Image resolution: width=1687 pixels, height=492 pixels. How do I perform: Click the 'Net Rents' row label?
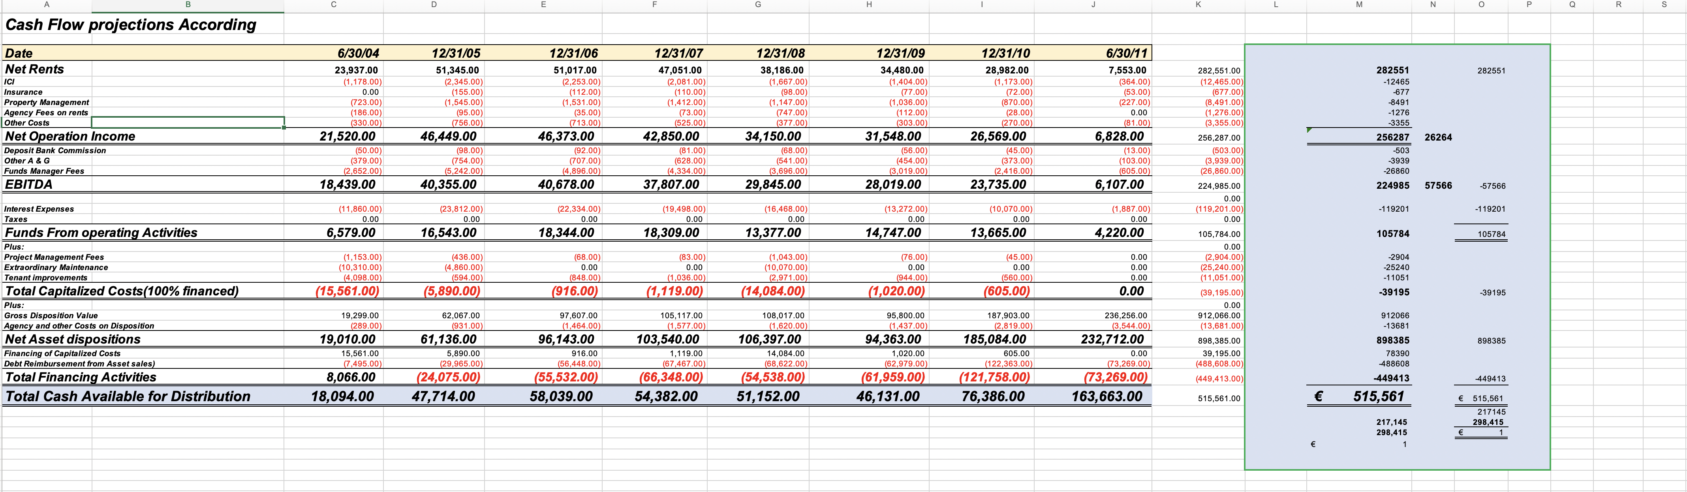(34, 69)
